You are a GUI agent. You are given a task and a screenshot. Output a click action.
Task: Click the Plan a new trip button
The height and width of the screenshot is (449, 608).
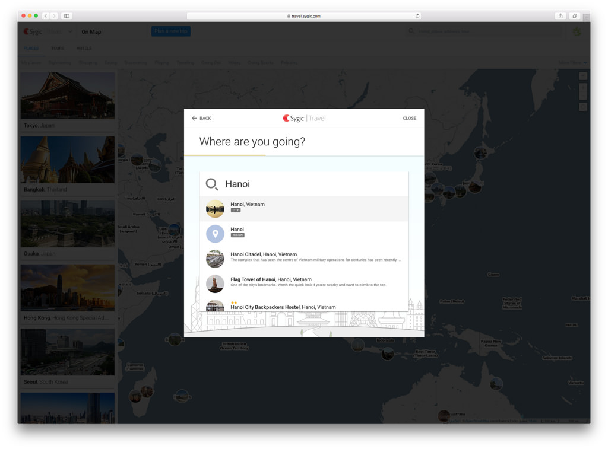coord(170,31)
